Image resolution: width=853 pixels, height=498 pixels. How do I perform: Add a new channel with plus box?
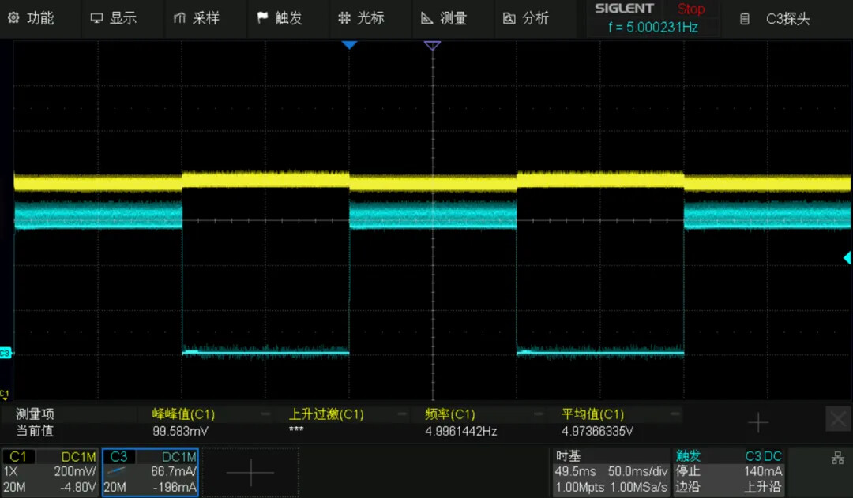[250, 472]
